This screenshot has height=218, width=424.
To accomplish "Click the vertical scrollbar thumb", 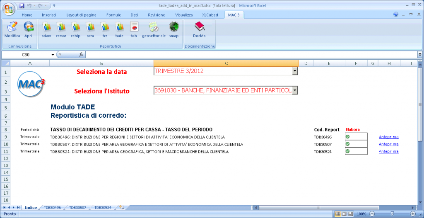I will coord(420,104).
